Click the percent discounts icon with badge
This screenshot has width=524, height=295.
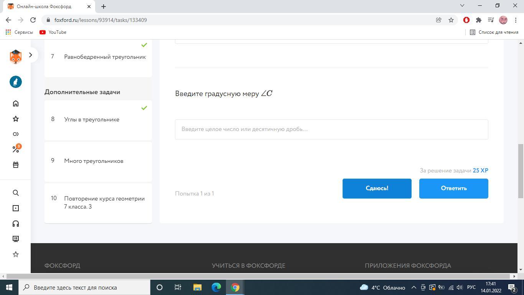tap(16, 149)
